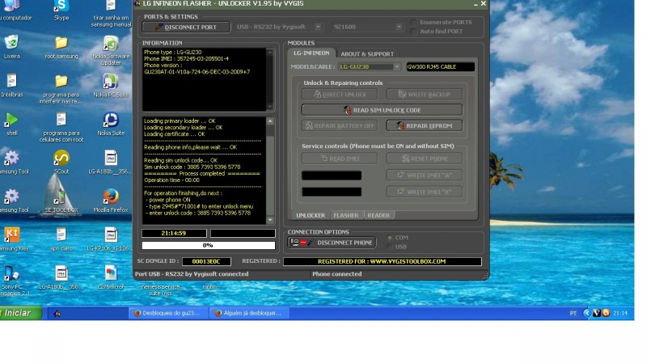Select the COM connection radio button
This screenshot has width=647, height=364.
(390, 238)
